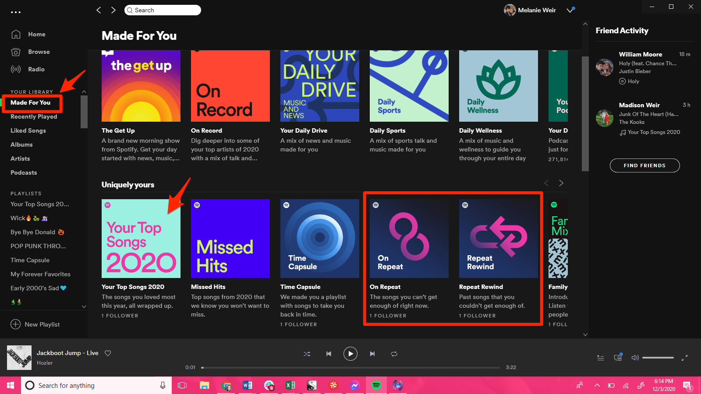Screen dimensions: 701x394
Task: Click the sidebar scrollbar thumb
Action: tap(84, 112)
